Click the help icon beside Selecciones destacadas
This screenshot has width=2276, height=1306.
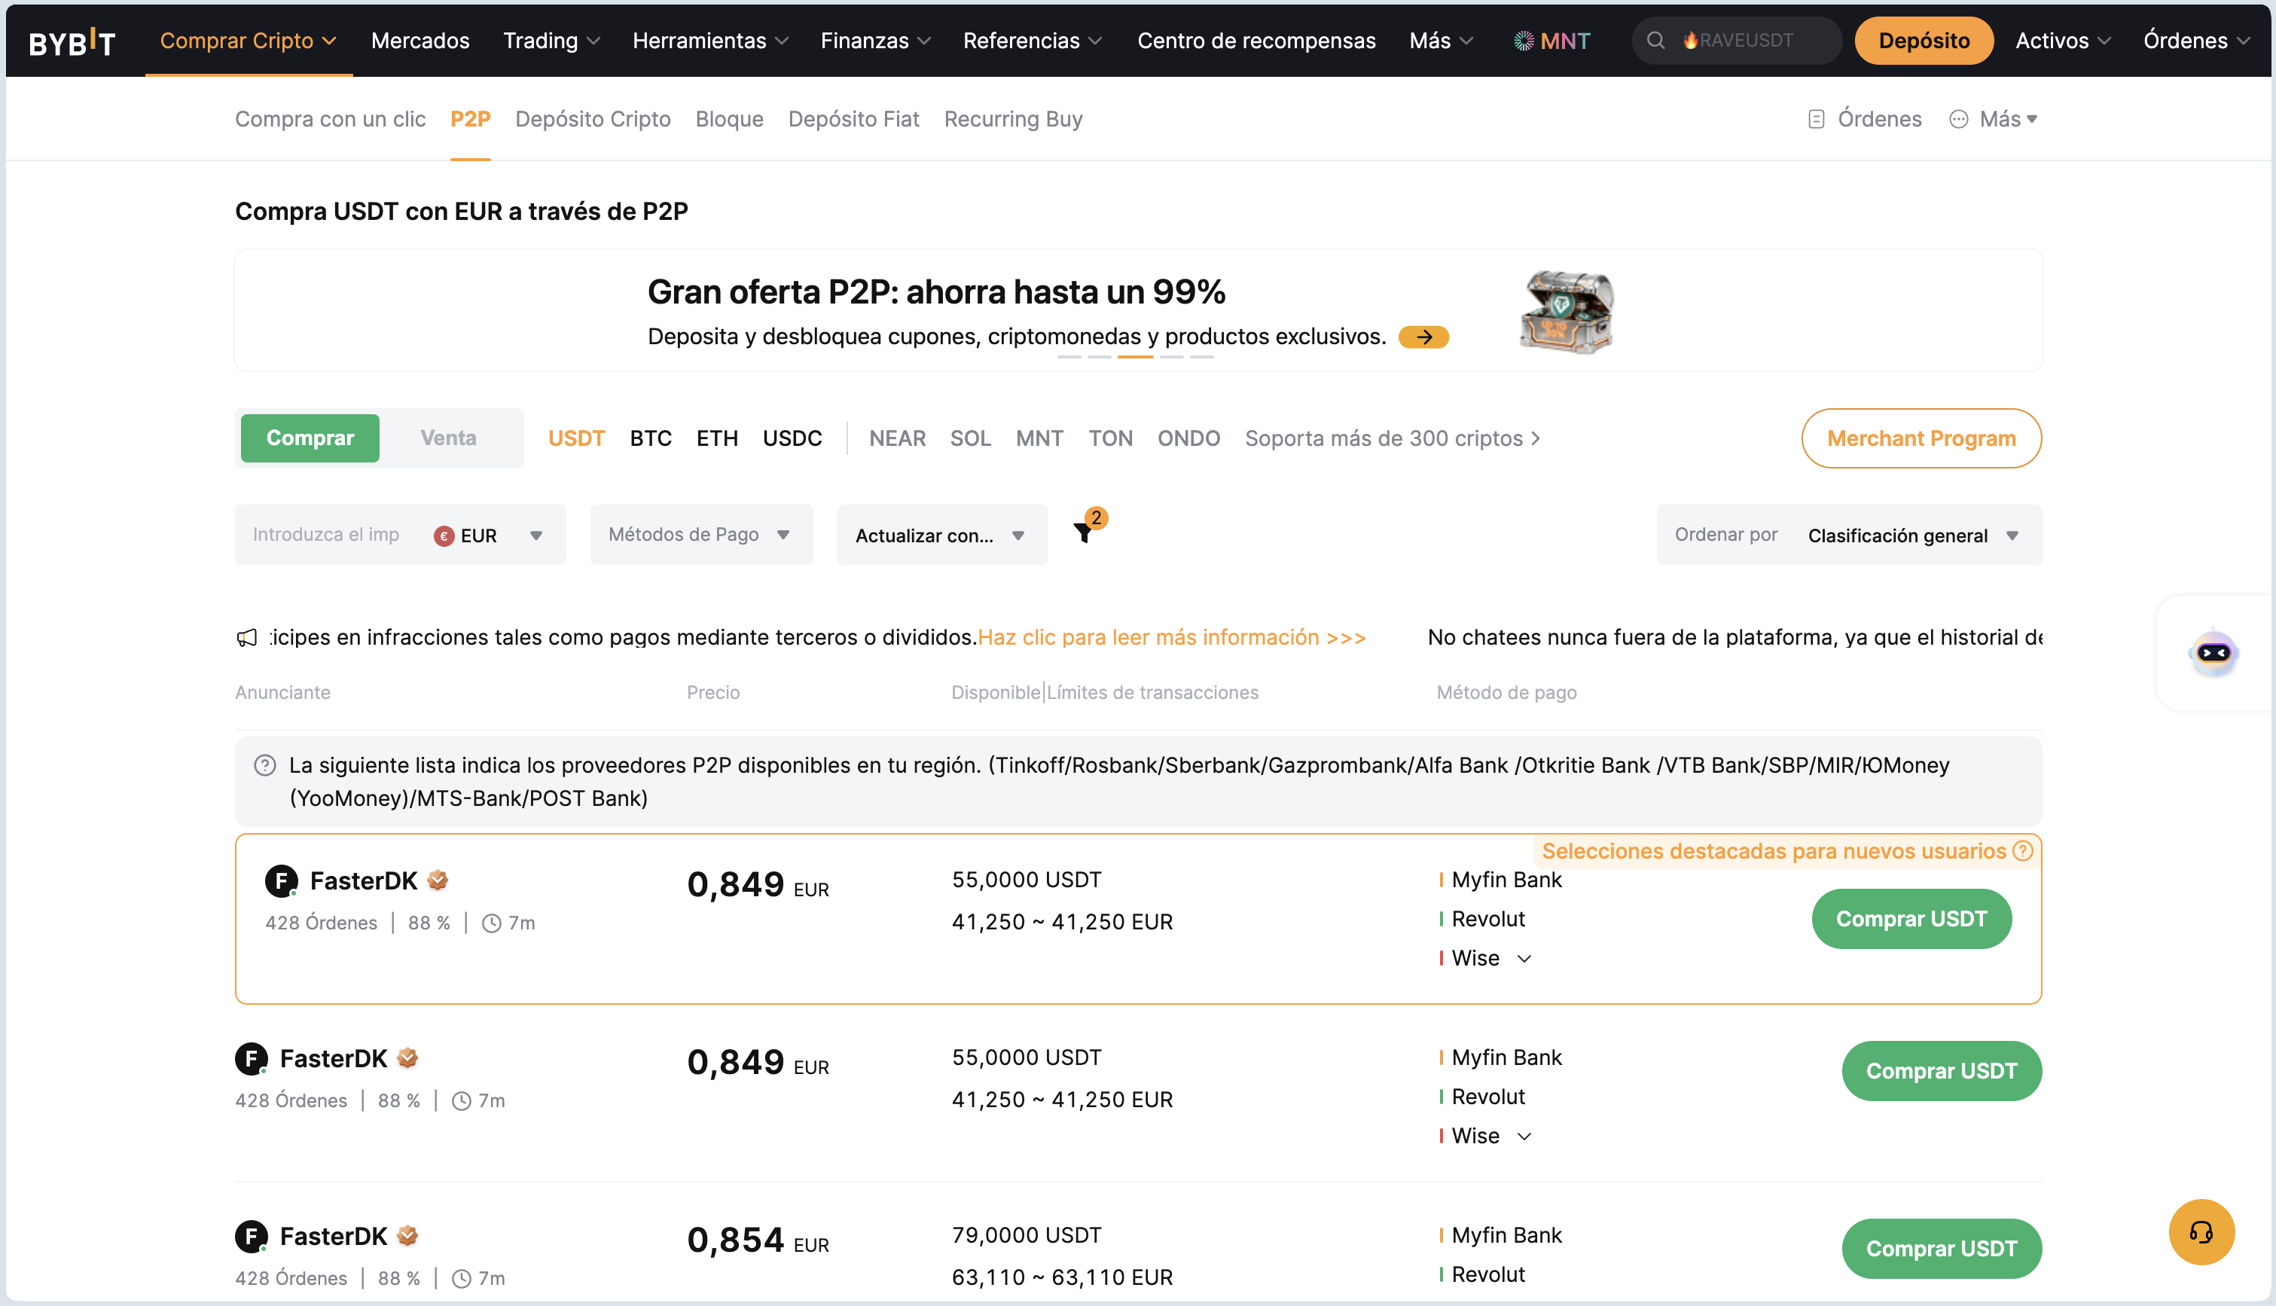(2022, 850)
